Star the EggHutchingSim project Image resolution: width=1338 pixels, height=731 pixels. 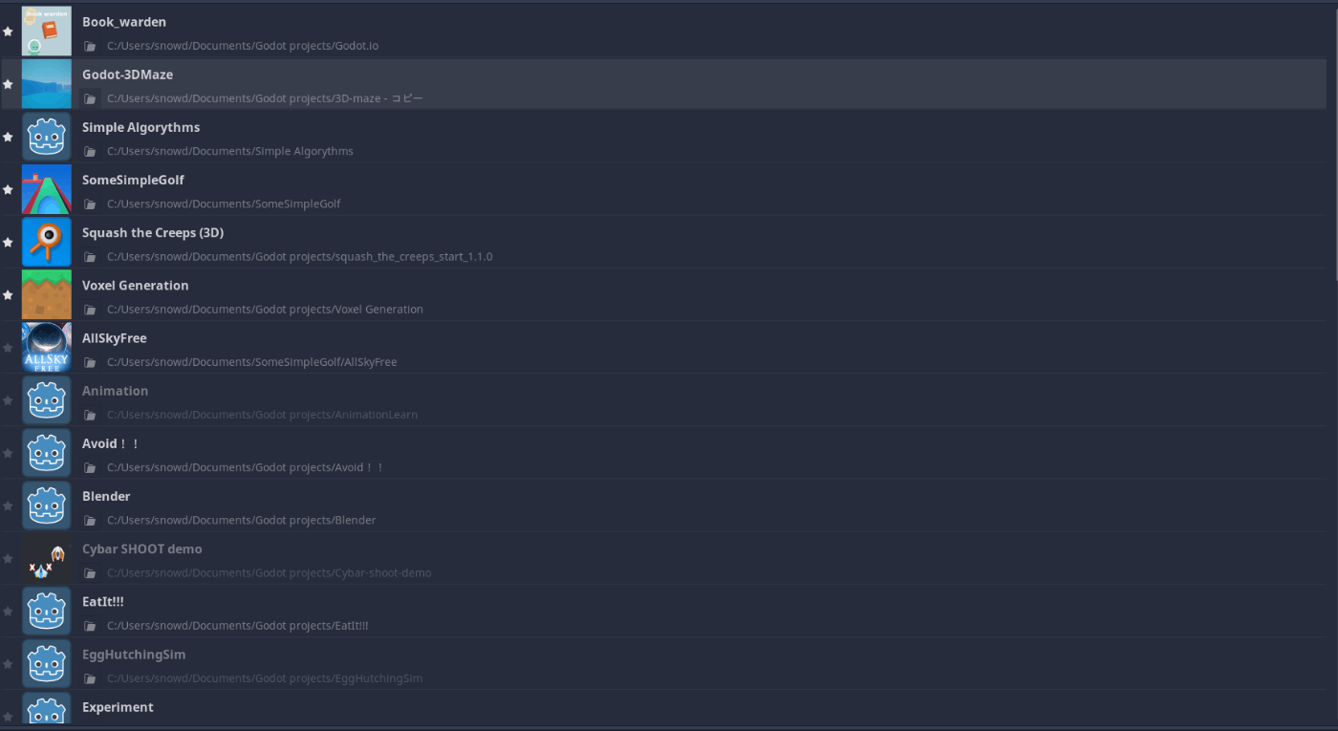click(8, 664)
